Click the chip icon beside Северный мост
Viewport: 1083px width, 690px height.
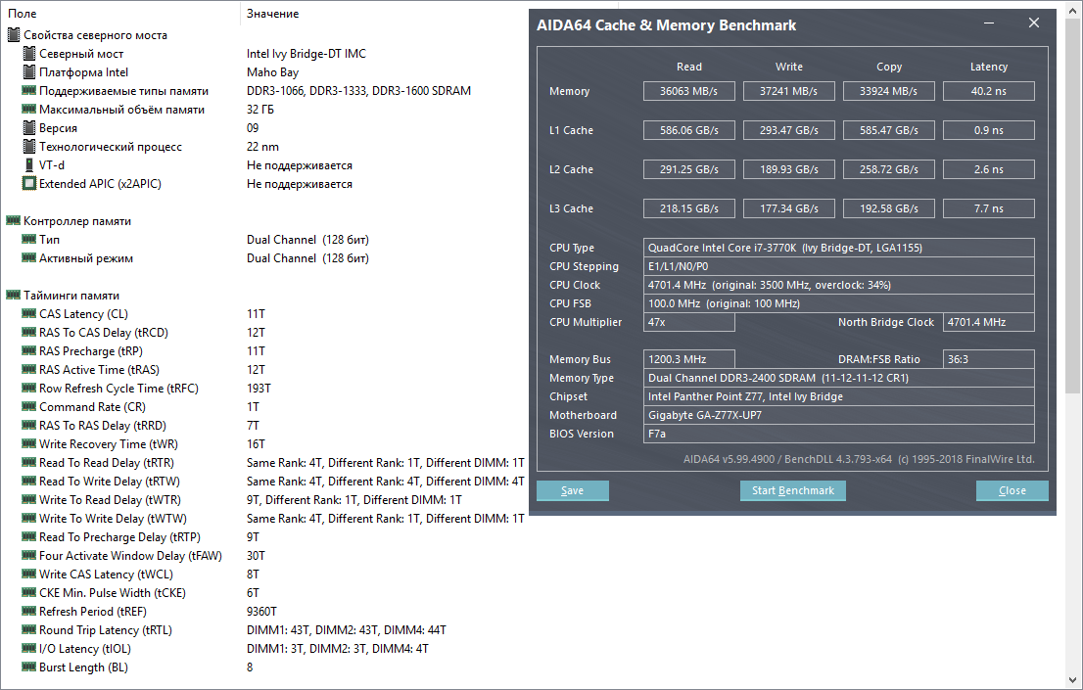coord(29,53)
